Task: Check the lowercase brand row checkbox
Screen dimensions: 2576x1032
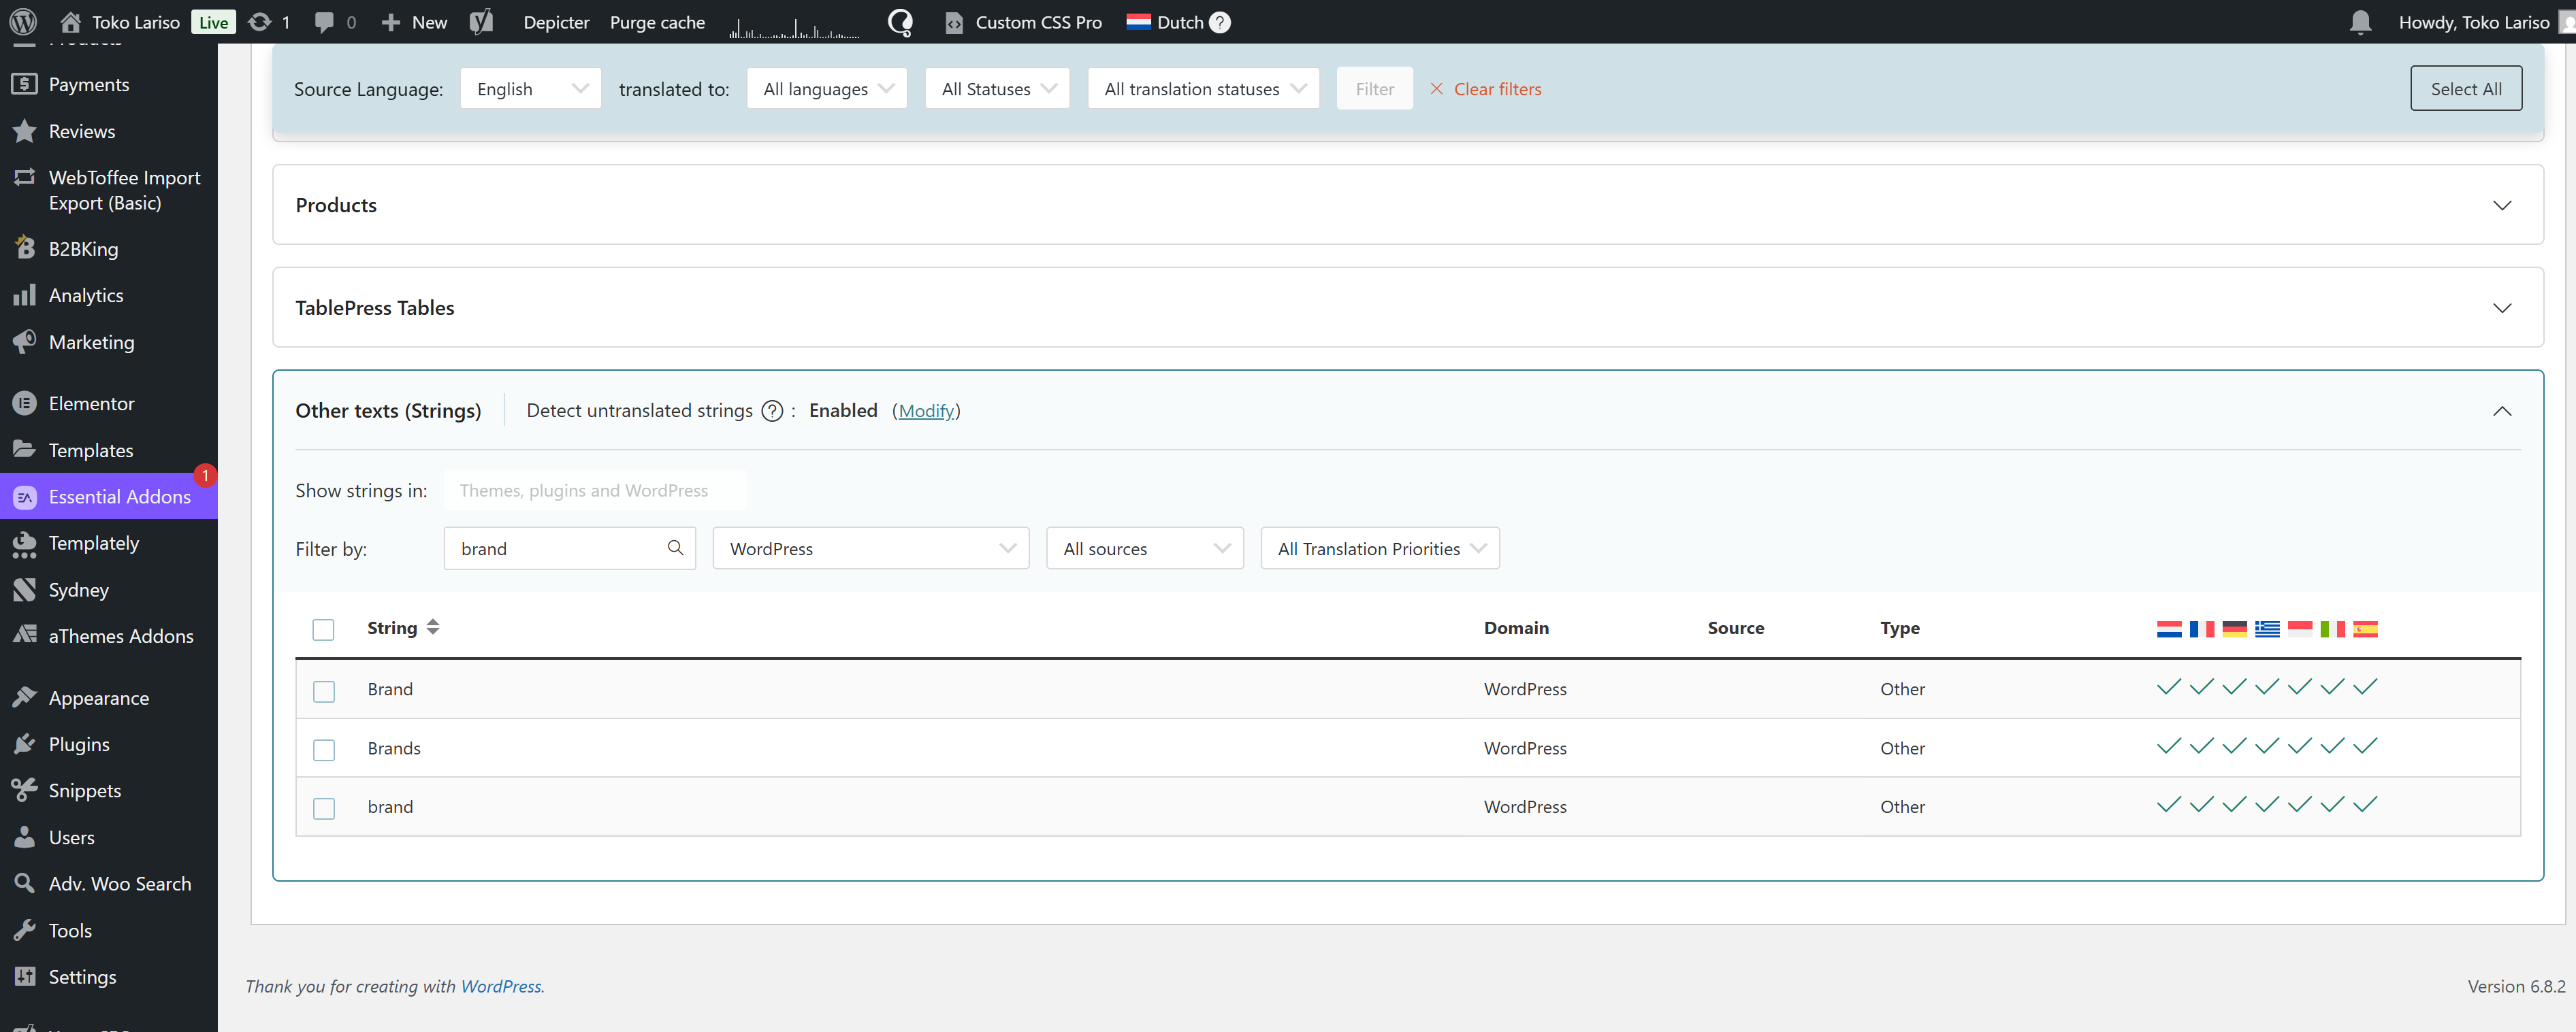Action: pyautogui.click(x=323, y=808)
